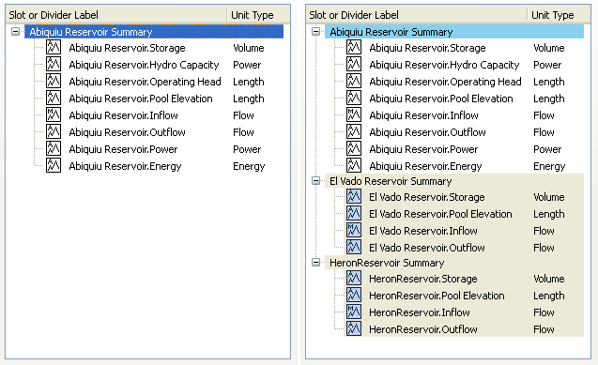Click the Abiquiu Reservoir.Hydro Capacity icon in right panel
Viewport: 598px width, 365px height.
pos(354,64)
